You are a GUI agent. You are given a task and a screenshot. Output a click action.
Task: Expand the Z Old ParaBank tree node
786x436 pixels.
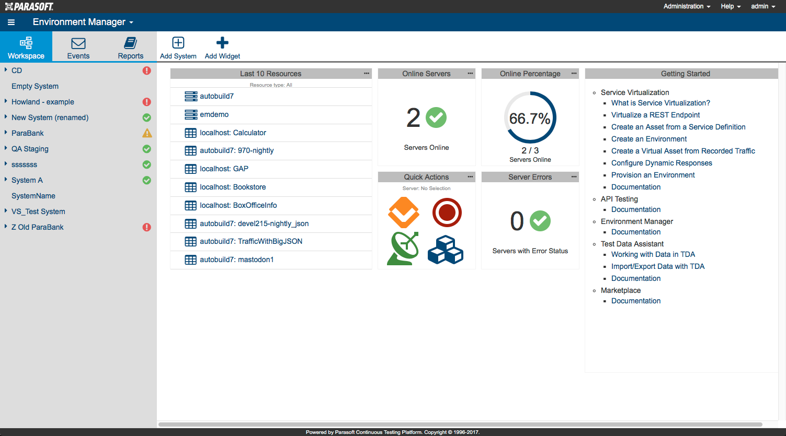pos(6,227)
